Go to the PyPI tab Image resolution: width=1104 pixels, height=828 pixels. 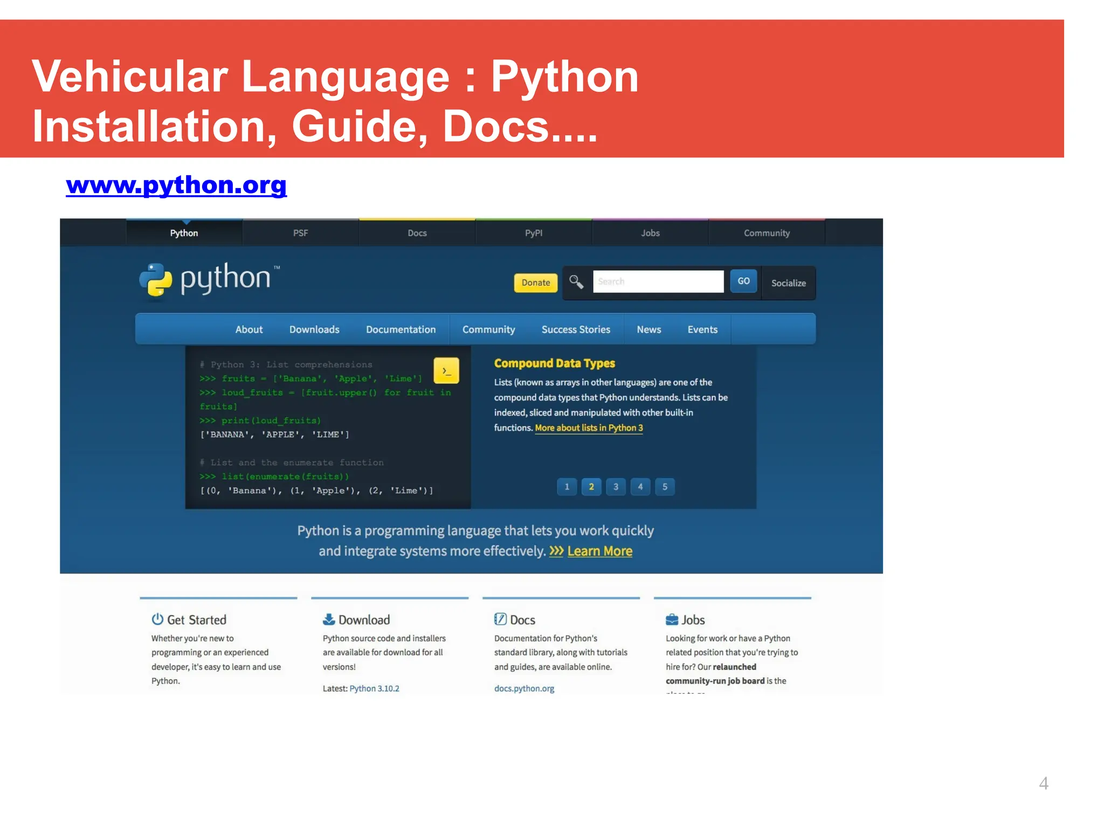(534, 233)
